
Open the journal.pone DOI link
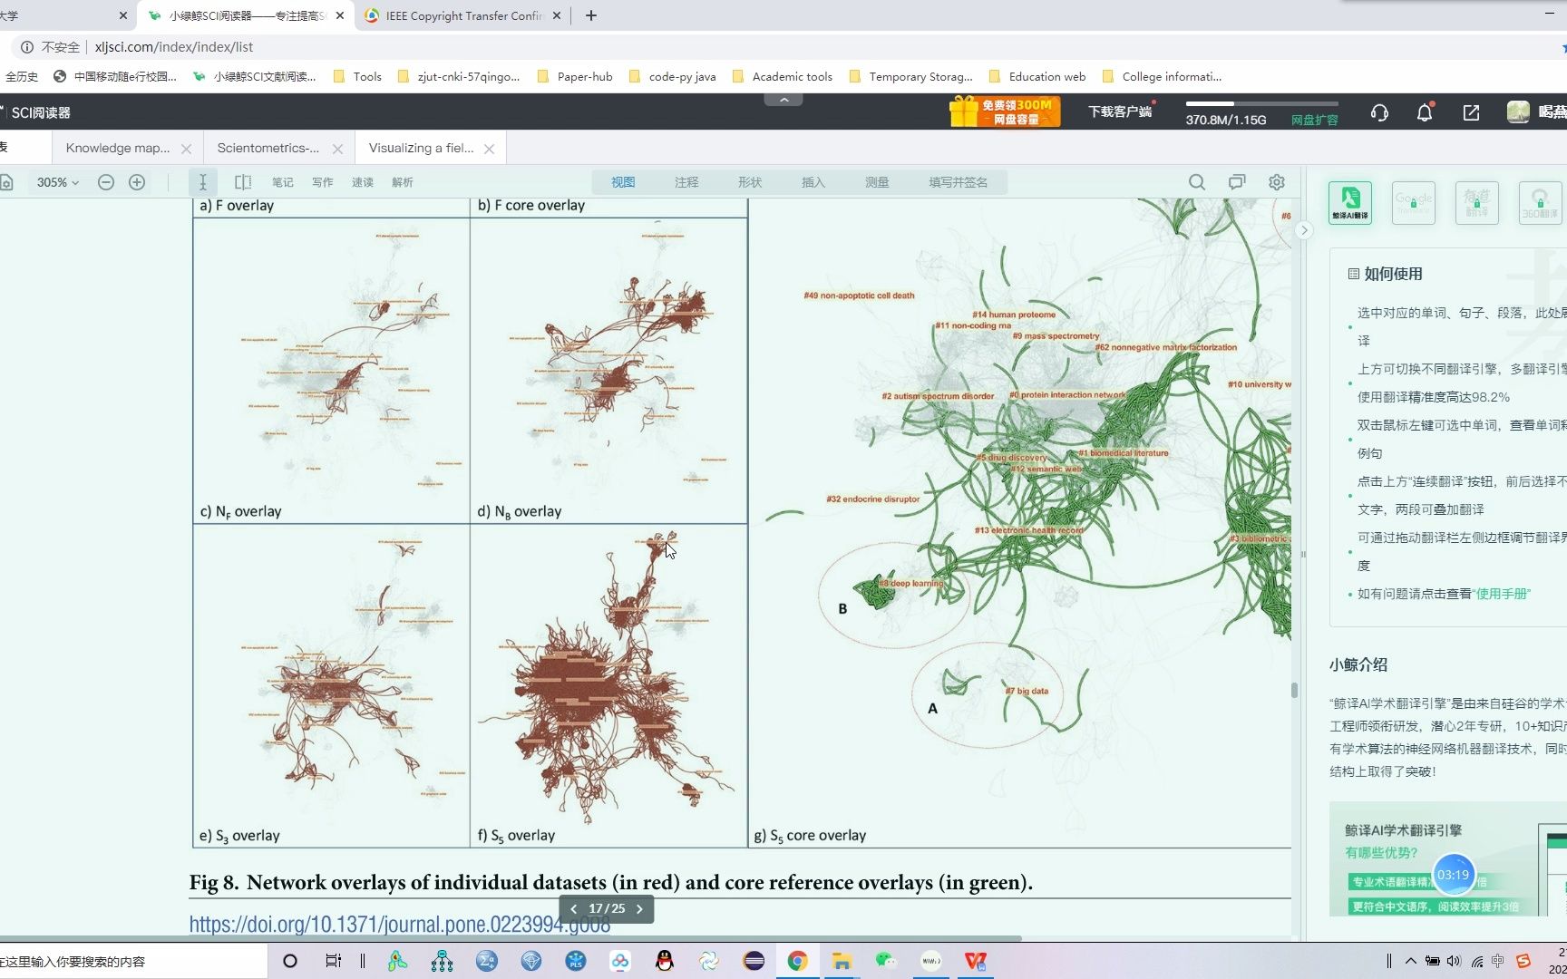400,924
